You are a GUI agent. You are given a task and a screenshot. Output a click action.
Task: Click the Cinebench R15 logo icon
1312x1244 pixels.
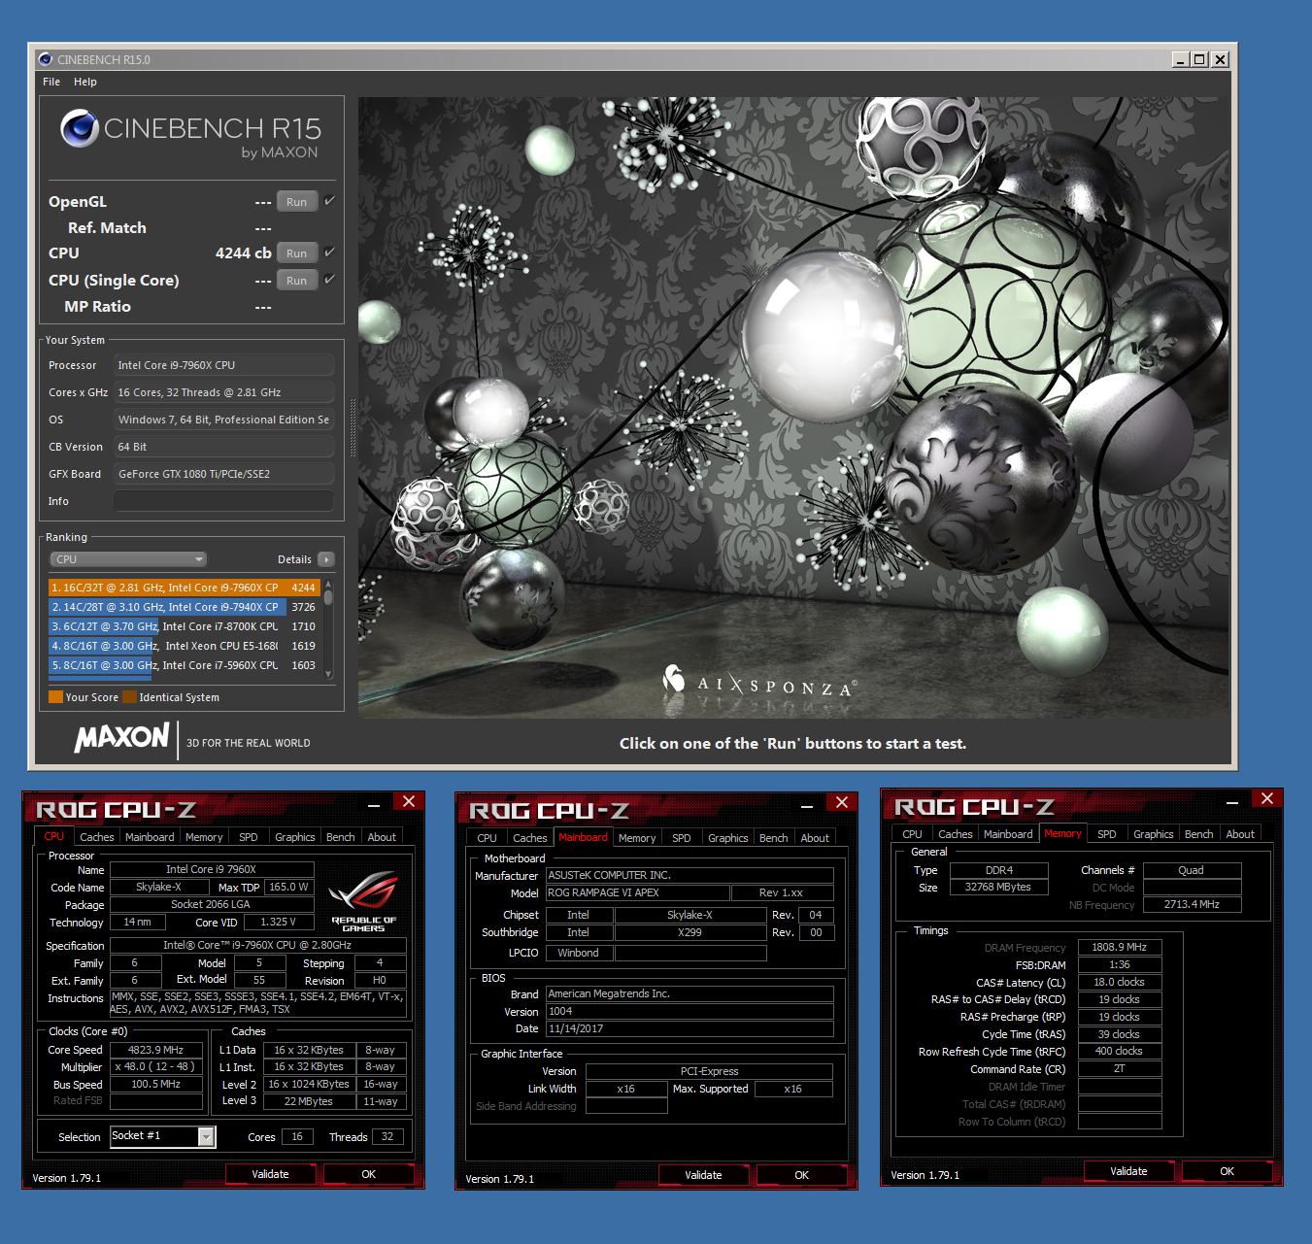(x=80, y=128)
